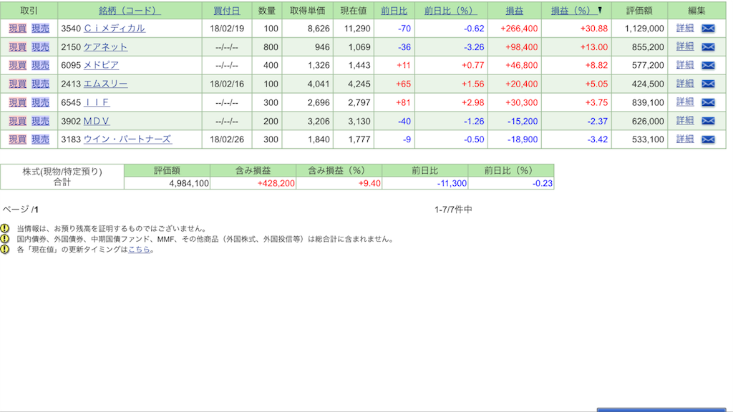This screenshot has height=412, width=733.
Task: Sort by 前日比 column header
Action: tap(394, 10)
